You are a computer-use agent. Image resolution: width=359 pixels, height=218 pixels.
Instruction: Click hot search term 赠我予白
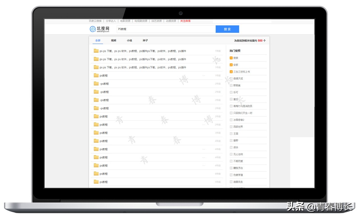238,168
